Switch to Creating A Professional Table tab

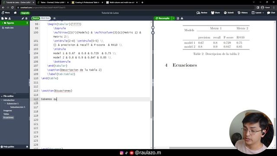point(87,3)
